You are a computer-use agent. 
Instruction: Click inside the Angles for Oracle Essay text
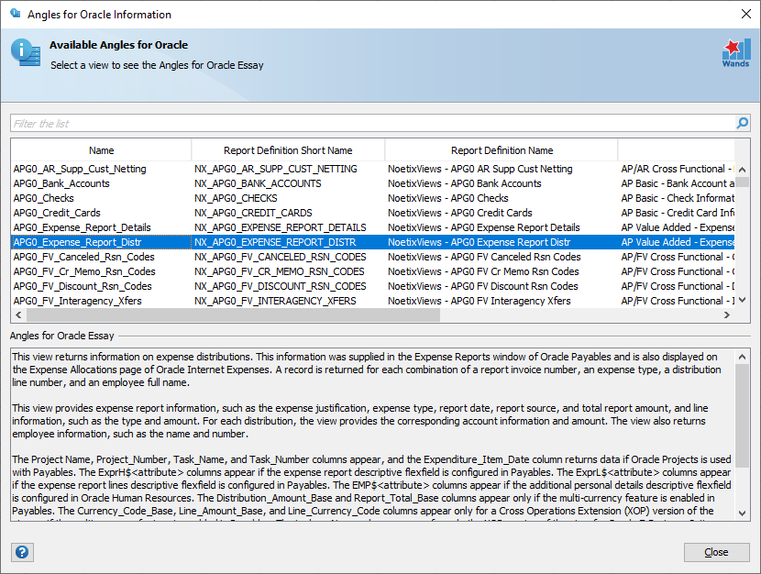373,435
